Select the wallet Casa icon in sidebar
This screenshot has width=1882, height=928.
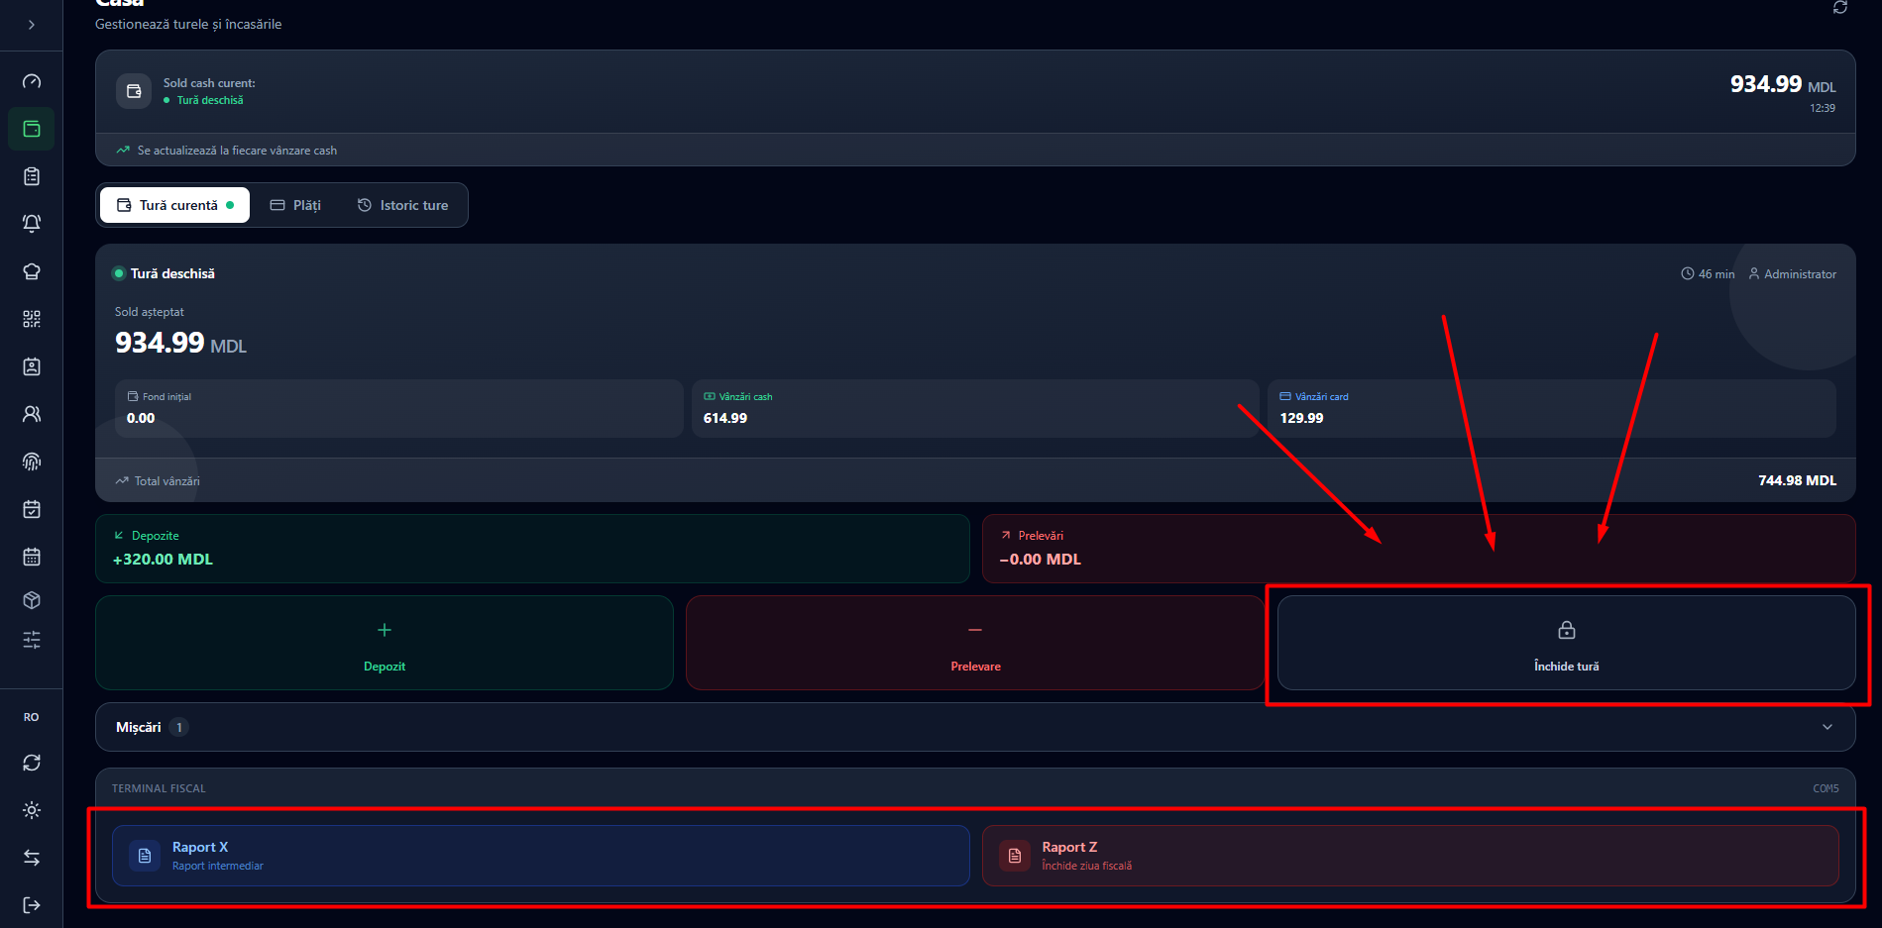click(x=32, y=129)
